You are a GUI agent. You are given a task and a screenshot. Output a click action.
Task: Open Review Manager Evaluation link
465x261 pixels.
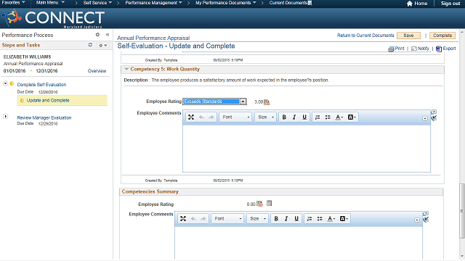(x=44, y=117)
